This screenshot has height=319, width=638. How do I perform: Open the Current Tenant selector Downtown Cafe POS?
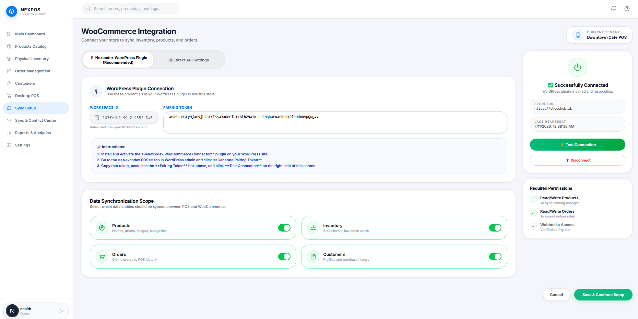(x=600, y=35)
